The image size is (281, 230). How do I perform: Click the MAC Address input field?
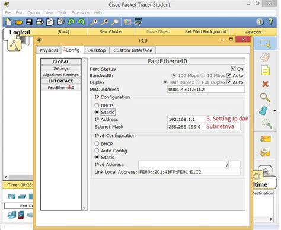[x=206, y=90]
